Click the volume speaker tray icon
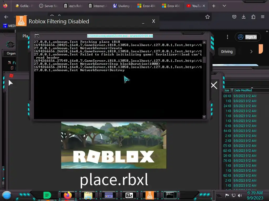 point(240,195)
